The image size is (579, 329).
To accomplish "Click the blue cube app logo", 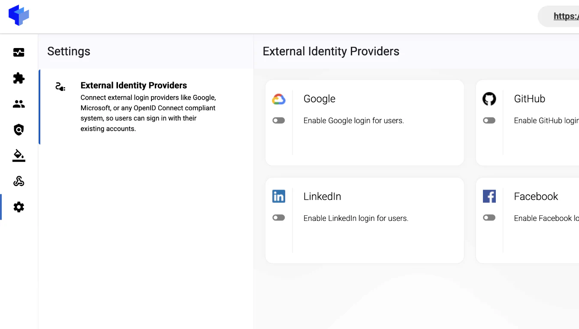I will pyautogui.click(x=19, y=15).
